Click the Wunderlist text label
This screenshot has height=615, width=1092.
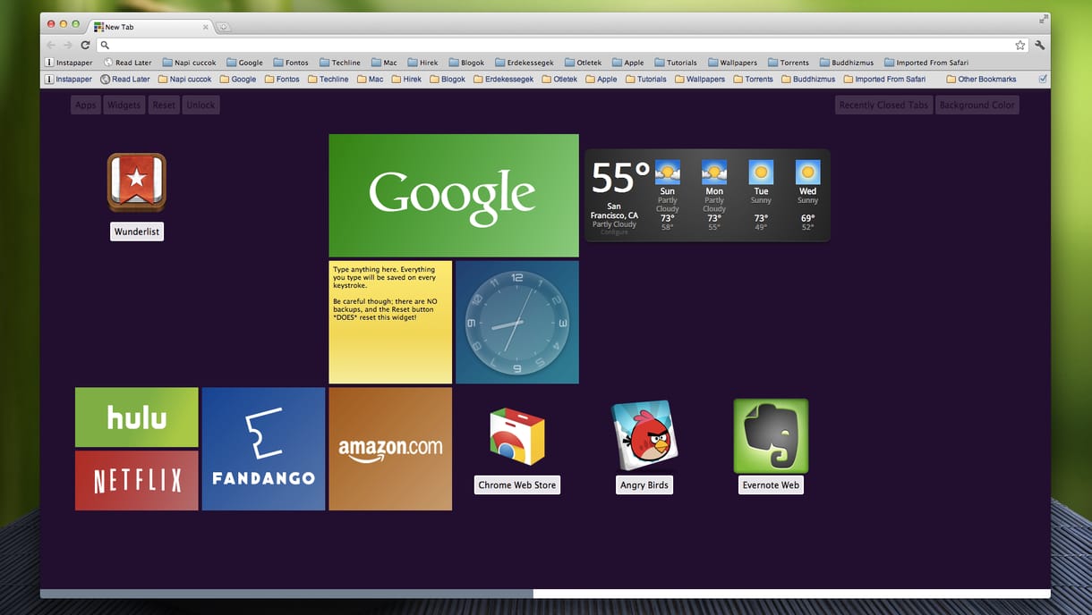[137, 232]
